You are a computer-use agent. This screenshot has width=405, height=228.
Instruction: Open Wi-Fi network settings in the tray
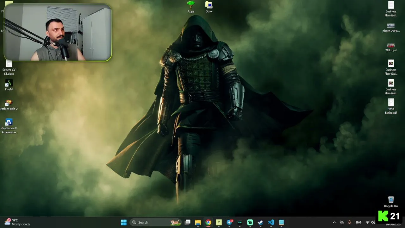pos(367,222)
